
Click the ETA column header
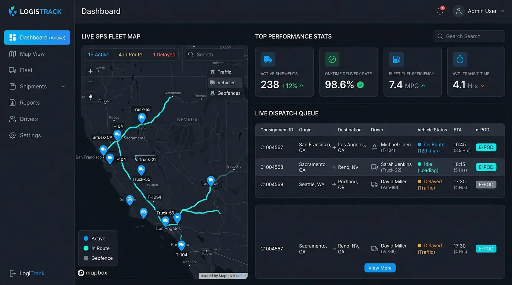click(458, 130)
